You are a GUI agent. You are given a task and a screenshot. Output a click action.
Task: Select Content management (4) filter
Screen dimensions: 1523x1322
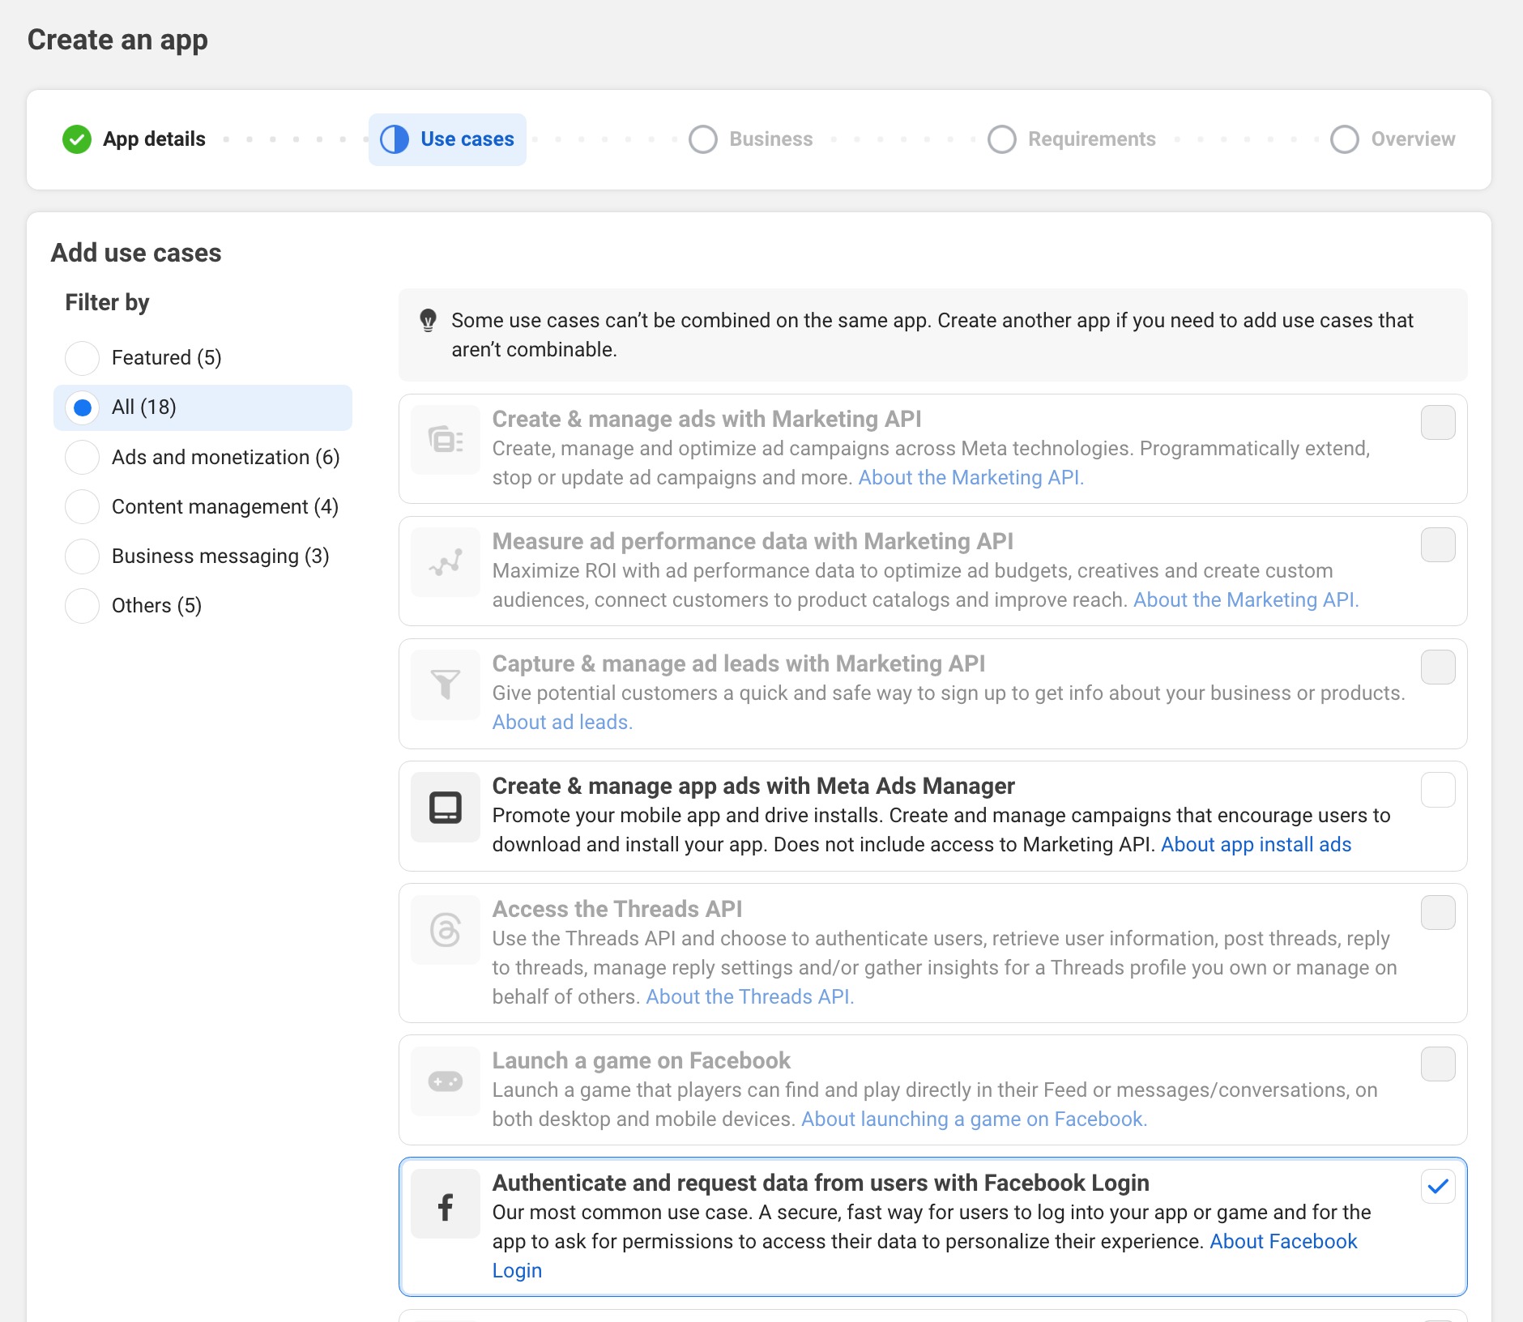[x=83, y=506]
